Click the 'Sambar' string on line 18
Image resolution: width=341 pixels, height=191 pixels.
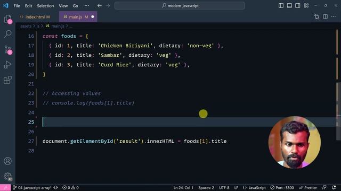tap(110, 55)
